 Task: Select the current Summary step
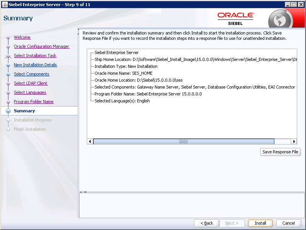24,111
